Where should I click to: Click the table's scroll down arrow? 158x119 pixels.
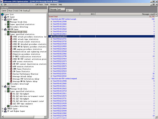click(156, 117)
